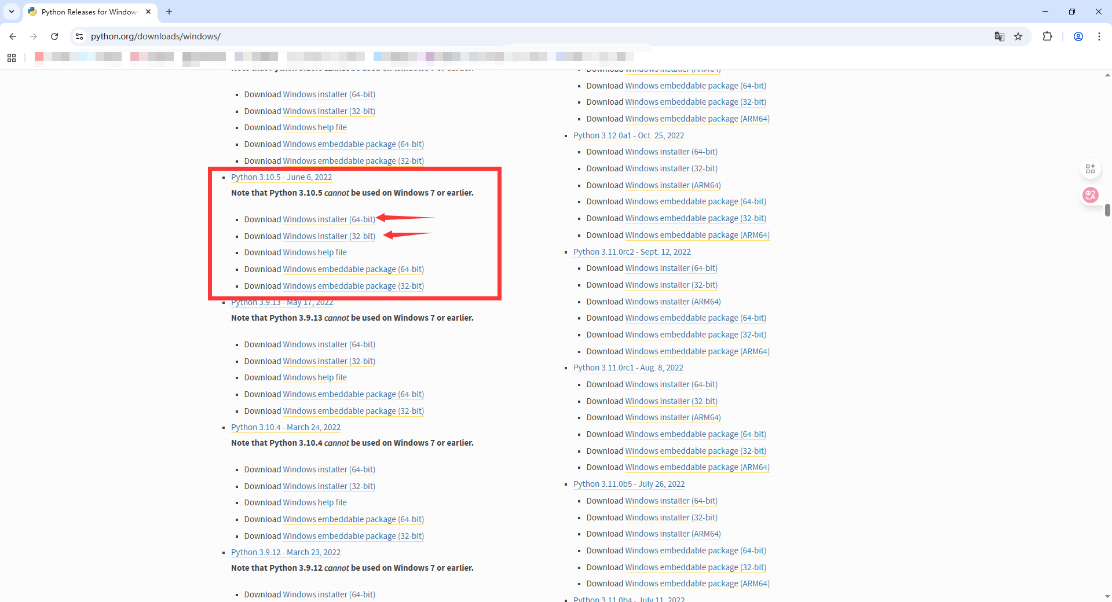Open the Python 3.10.4 - March 24, 2022 release link

(286, 427)
